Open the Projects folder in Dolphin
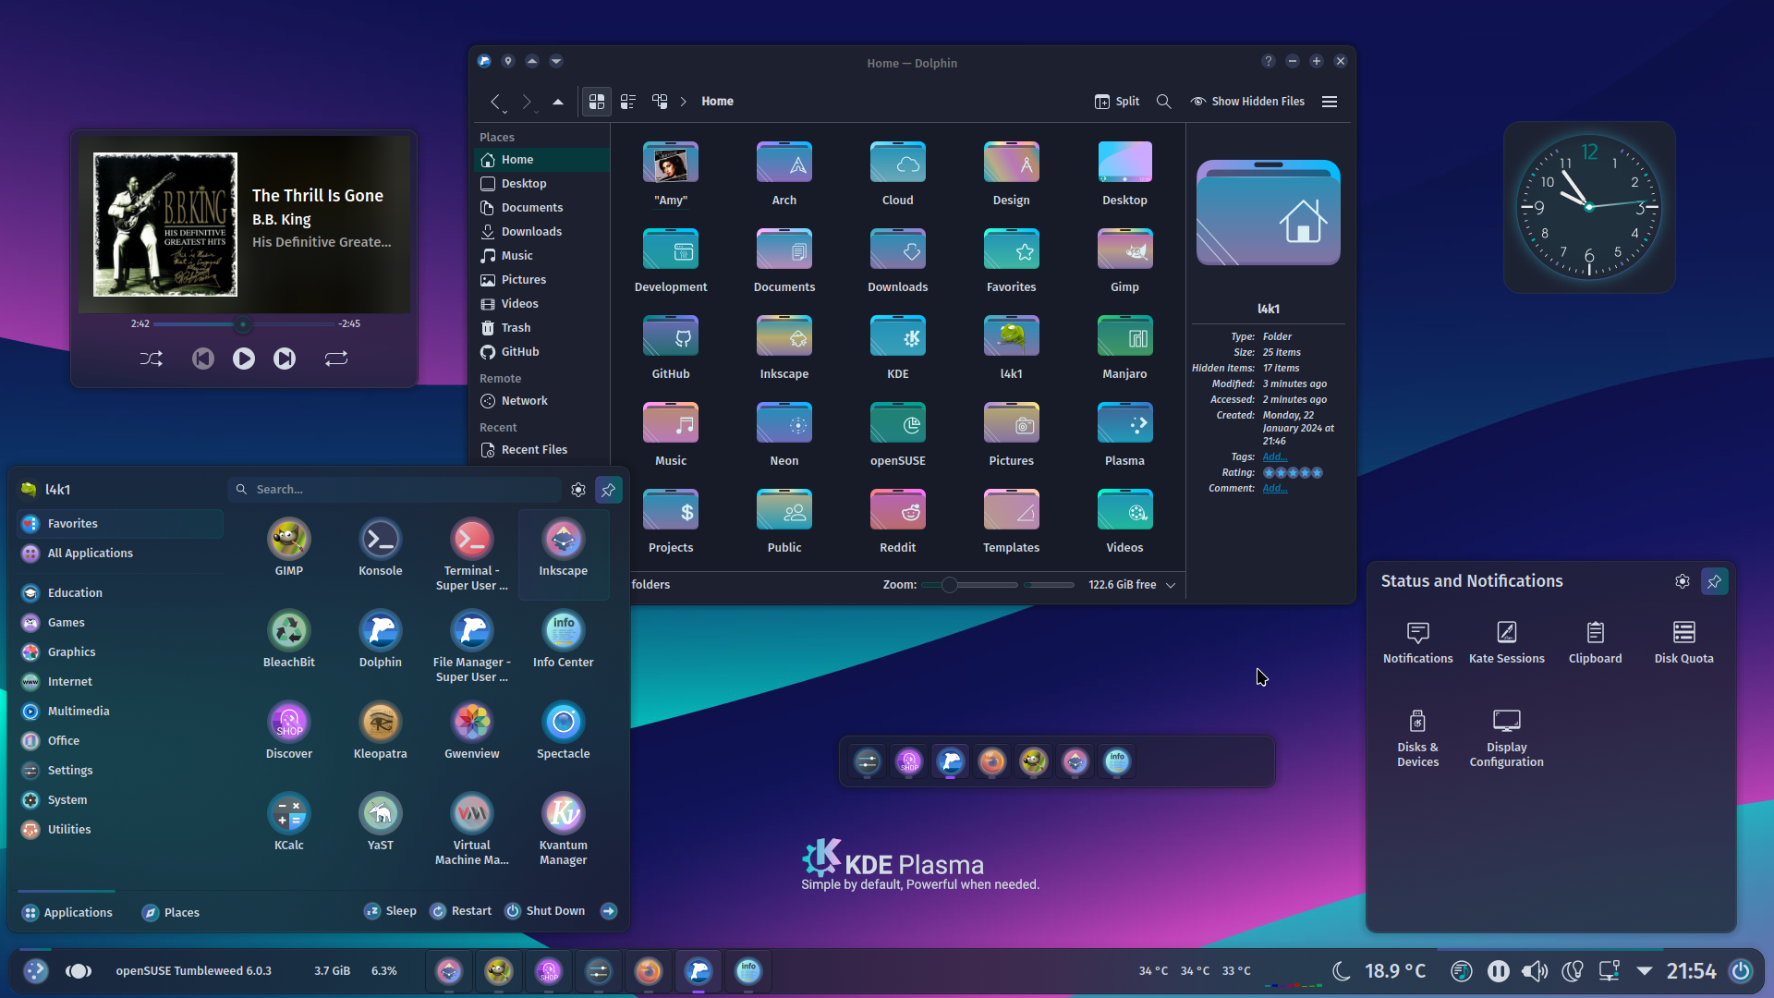The height and width of the screenshot is (998, 1774). (670, 522)
